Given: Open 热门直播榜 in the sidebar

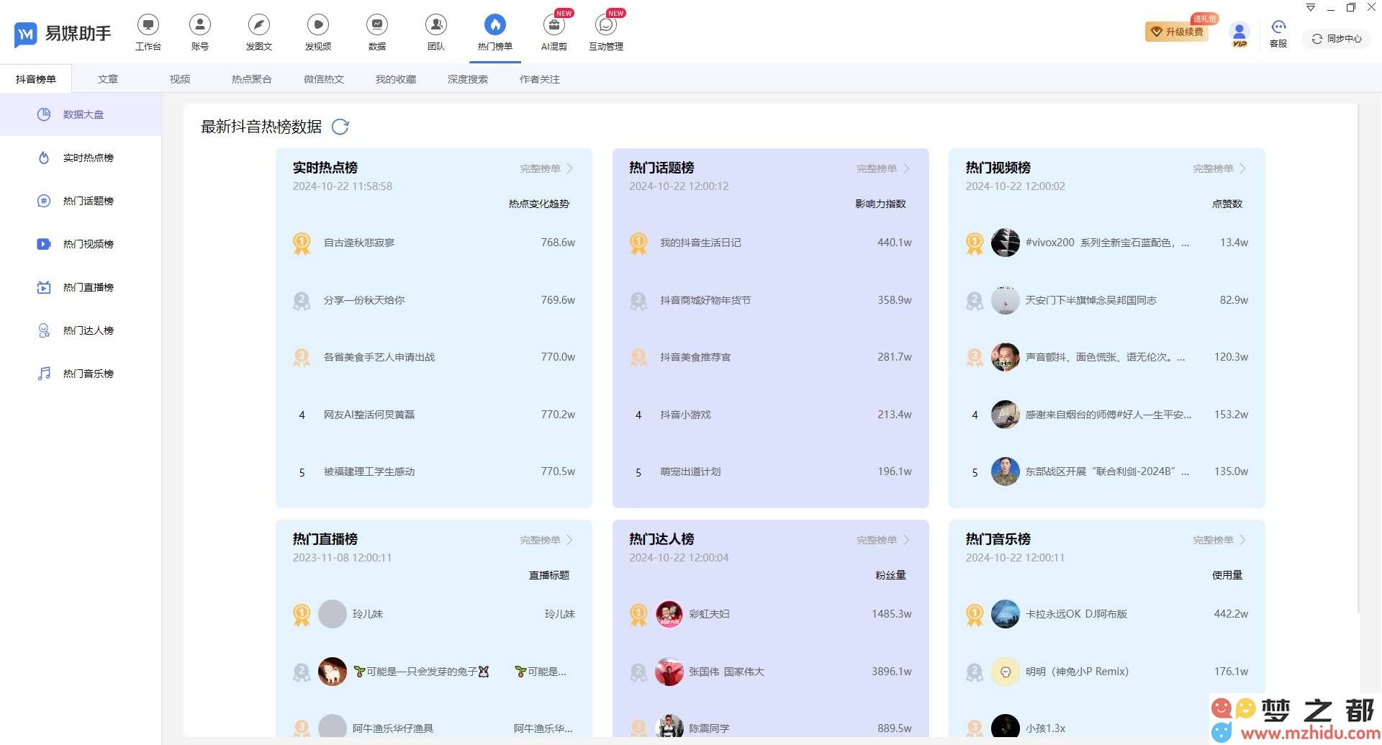Looking at the screenshot, I should [81, 287].
